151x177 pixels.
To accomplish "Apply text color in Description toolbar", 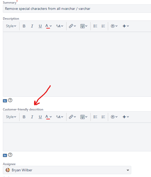I will coord(47,26).
